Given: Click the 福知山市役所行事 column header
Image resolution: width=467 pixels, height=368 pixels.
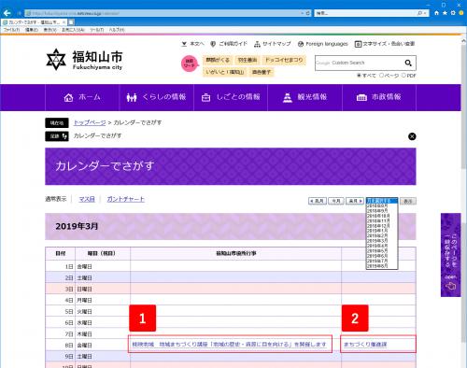Looking at the screenshot, I should coord(236,253).
